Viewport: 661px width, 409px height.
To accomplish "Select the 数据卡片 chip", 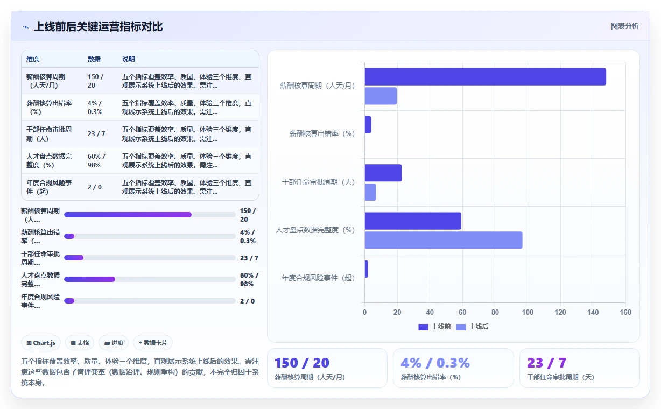I will click(153, 343).
